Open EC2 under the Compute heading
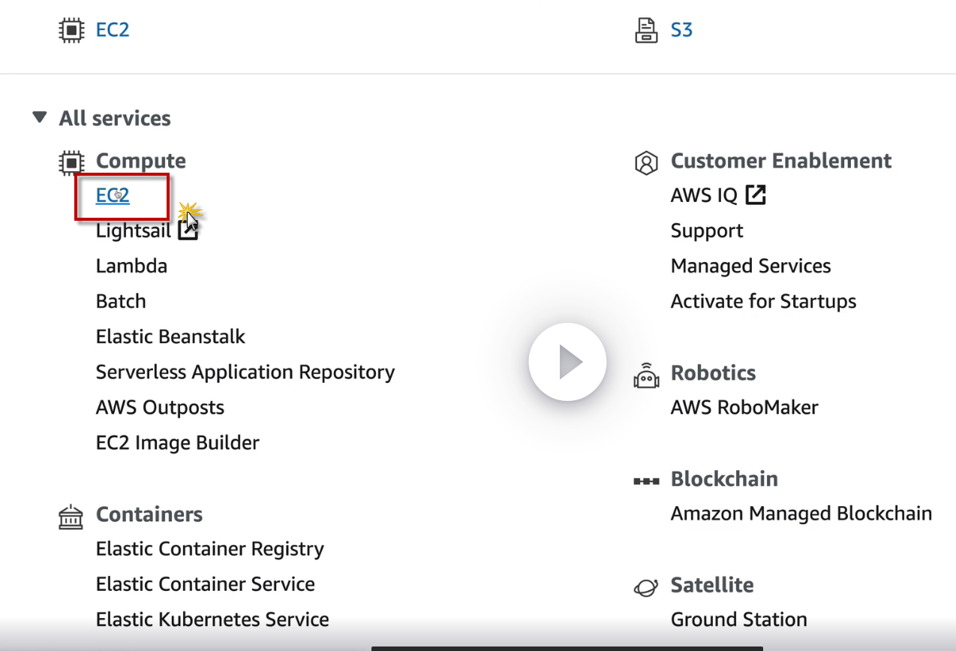Screen dimensions: 956x651 (x=113, y=196)
